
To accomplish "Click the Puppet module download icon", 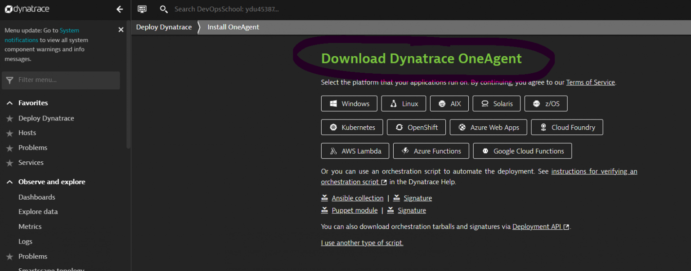I will (x=324, y=210).
